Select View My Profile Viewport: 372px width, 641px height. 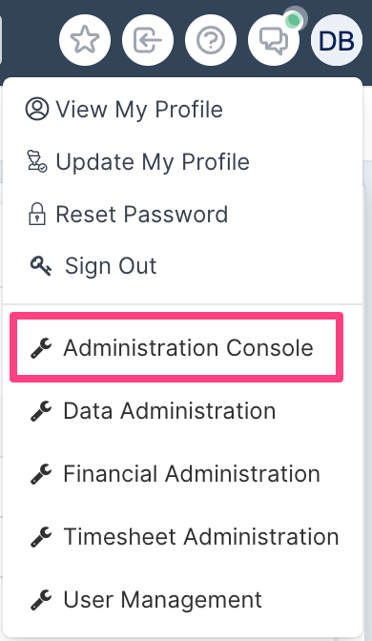[x=124, y=110]
